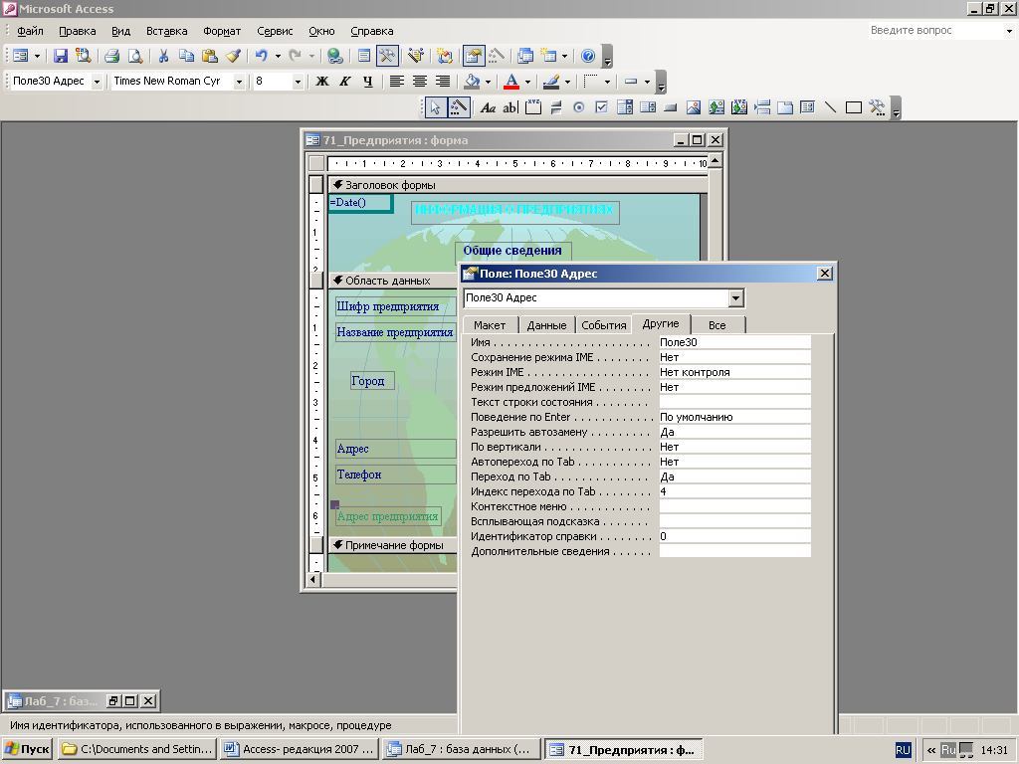This screenshot has width=1019, height=764.
Task: Select the Label tool Aa
Action: pos(488,107)
